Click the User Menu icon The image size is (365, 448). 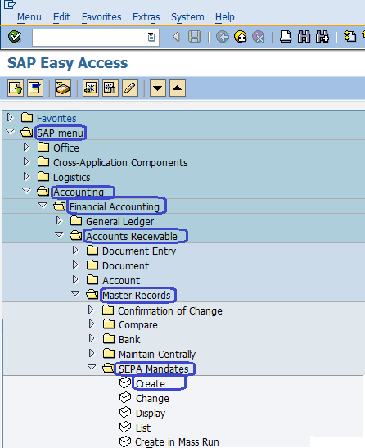click(x=16, y=88)
